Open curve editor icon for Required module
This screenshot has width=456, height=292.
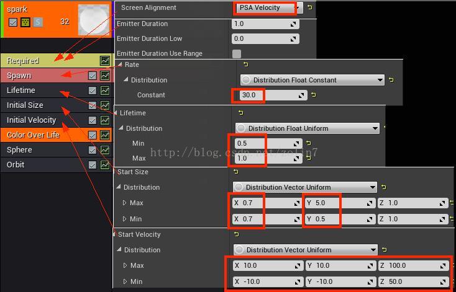pyautogui.click(x=105, y=61)
